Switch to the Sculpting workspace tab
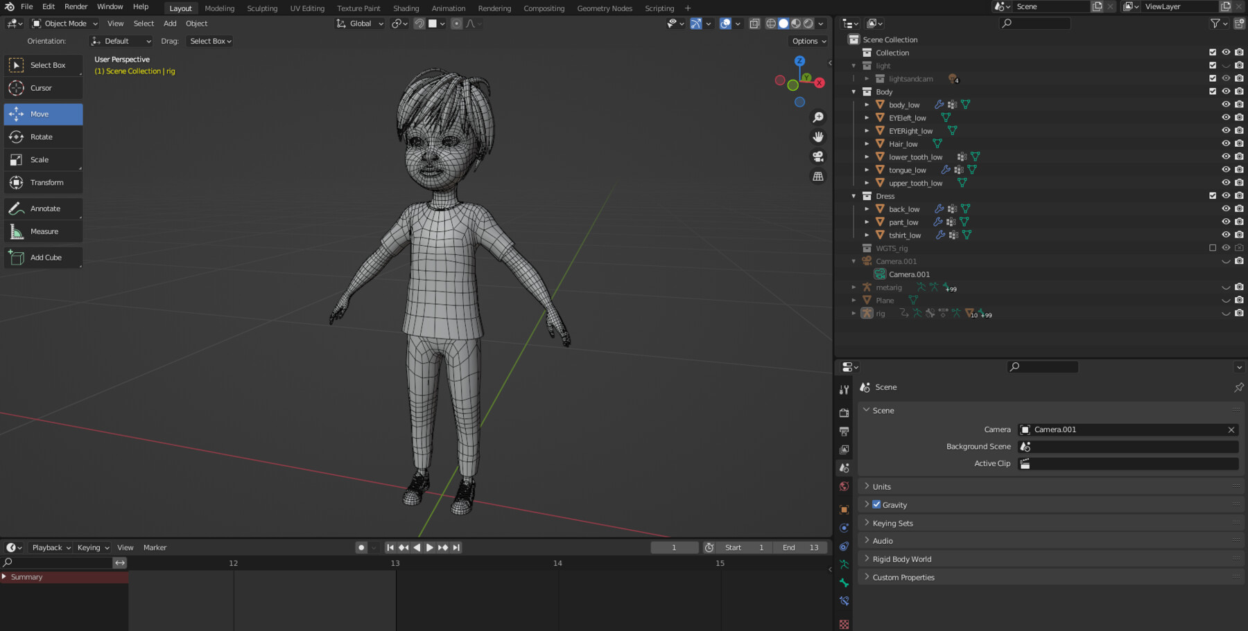 tap(262, 8)
